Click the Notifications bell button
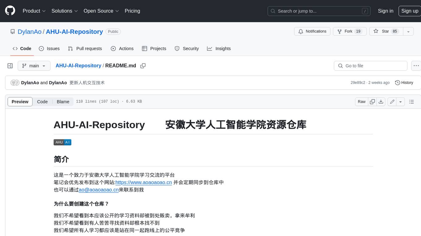 pyautogui.click(x=312, y=32)
